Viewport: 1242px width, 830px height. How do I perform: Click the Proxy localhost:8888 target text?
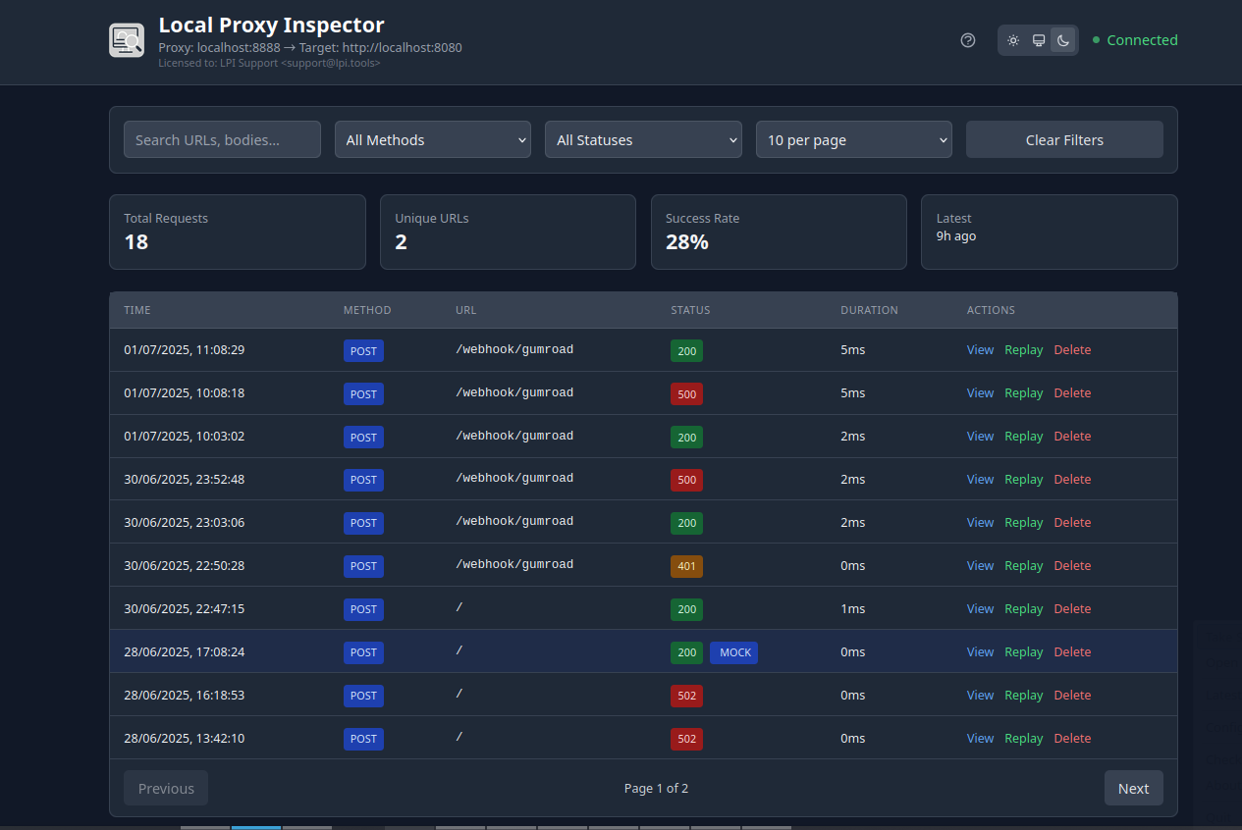click(x=310, y=47)
